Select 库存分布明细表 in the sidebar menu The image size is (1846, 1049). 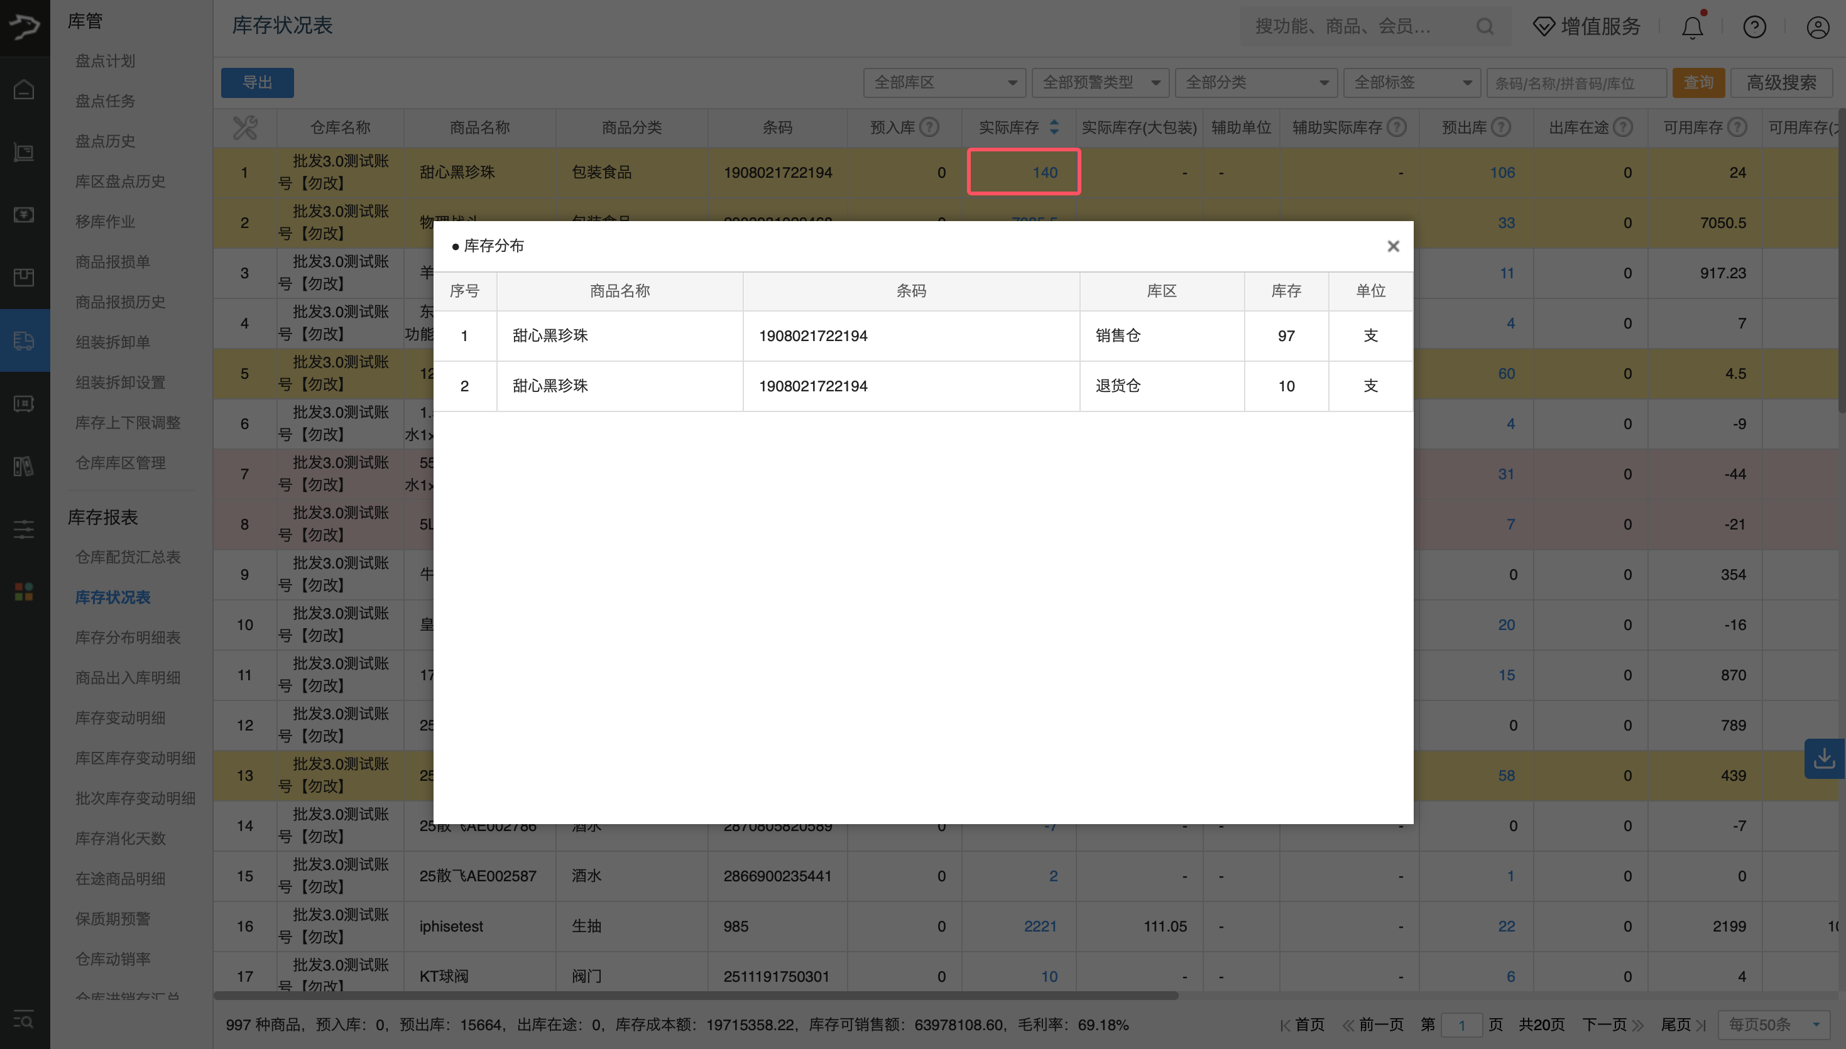coord(128,637)
